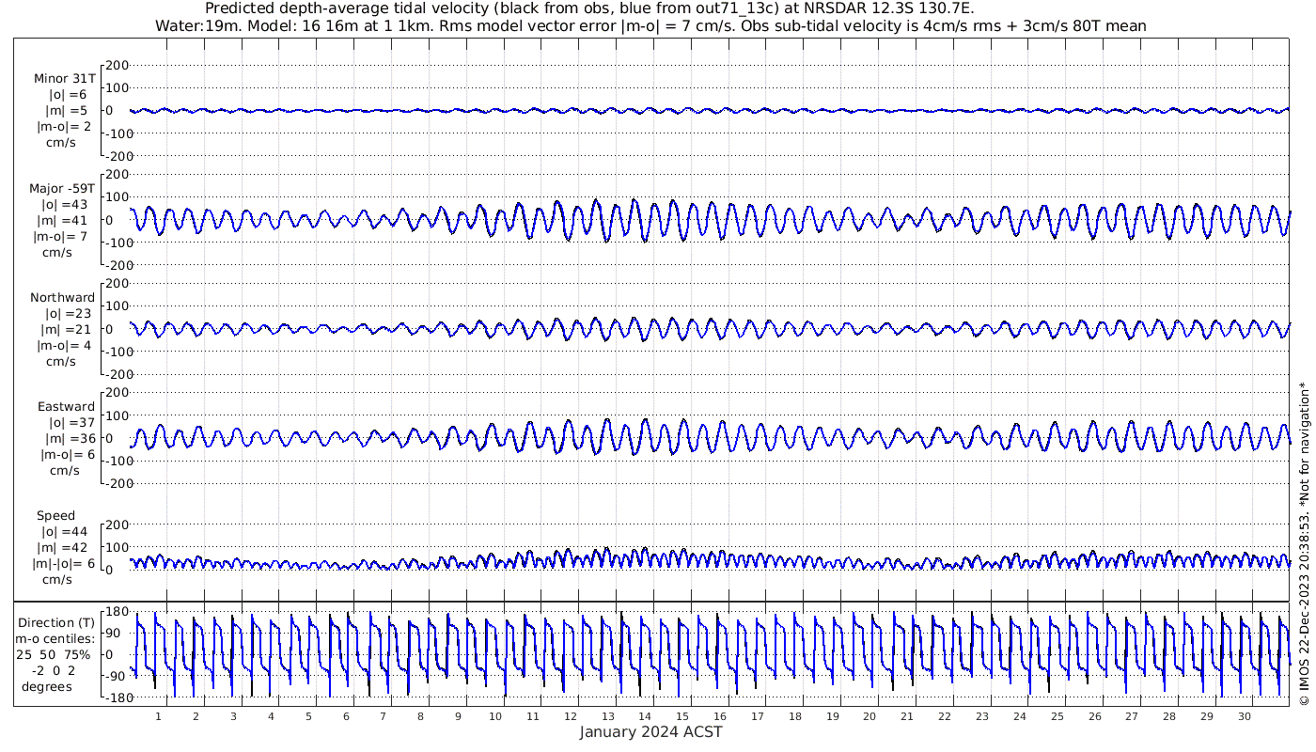Select the "-90" tick on the Direction axis
The height and width of the screenshot is (752, 1316).
pyautogui.click(x=117, y=677)
